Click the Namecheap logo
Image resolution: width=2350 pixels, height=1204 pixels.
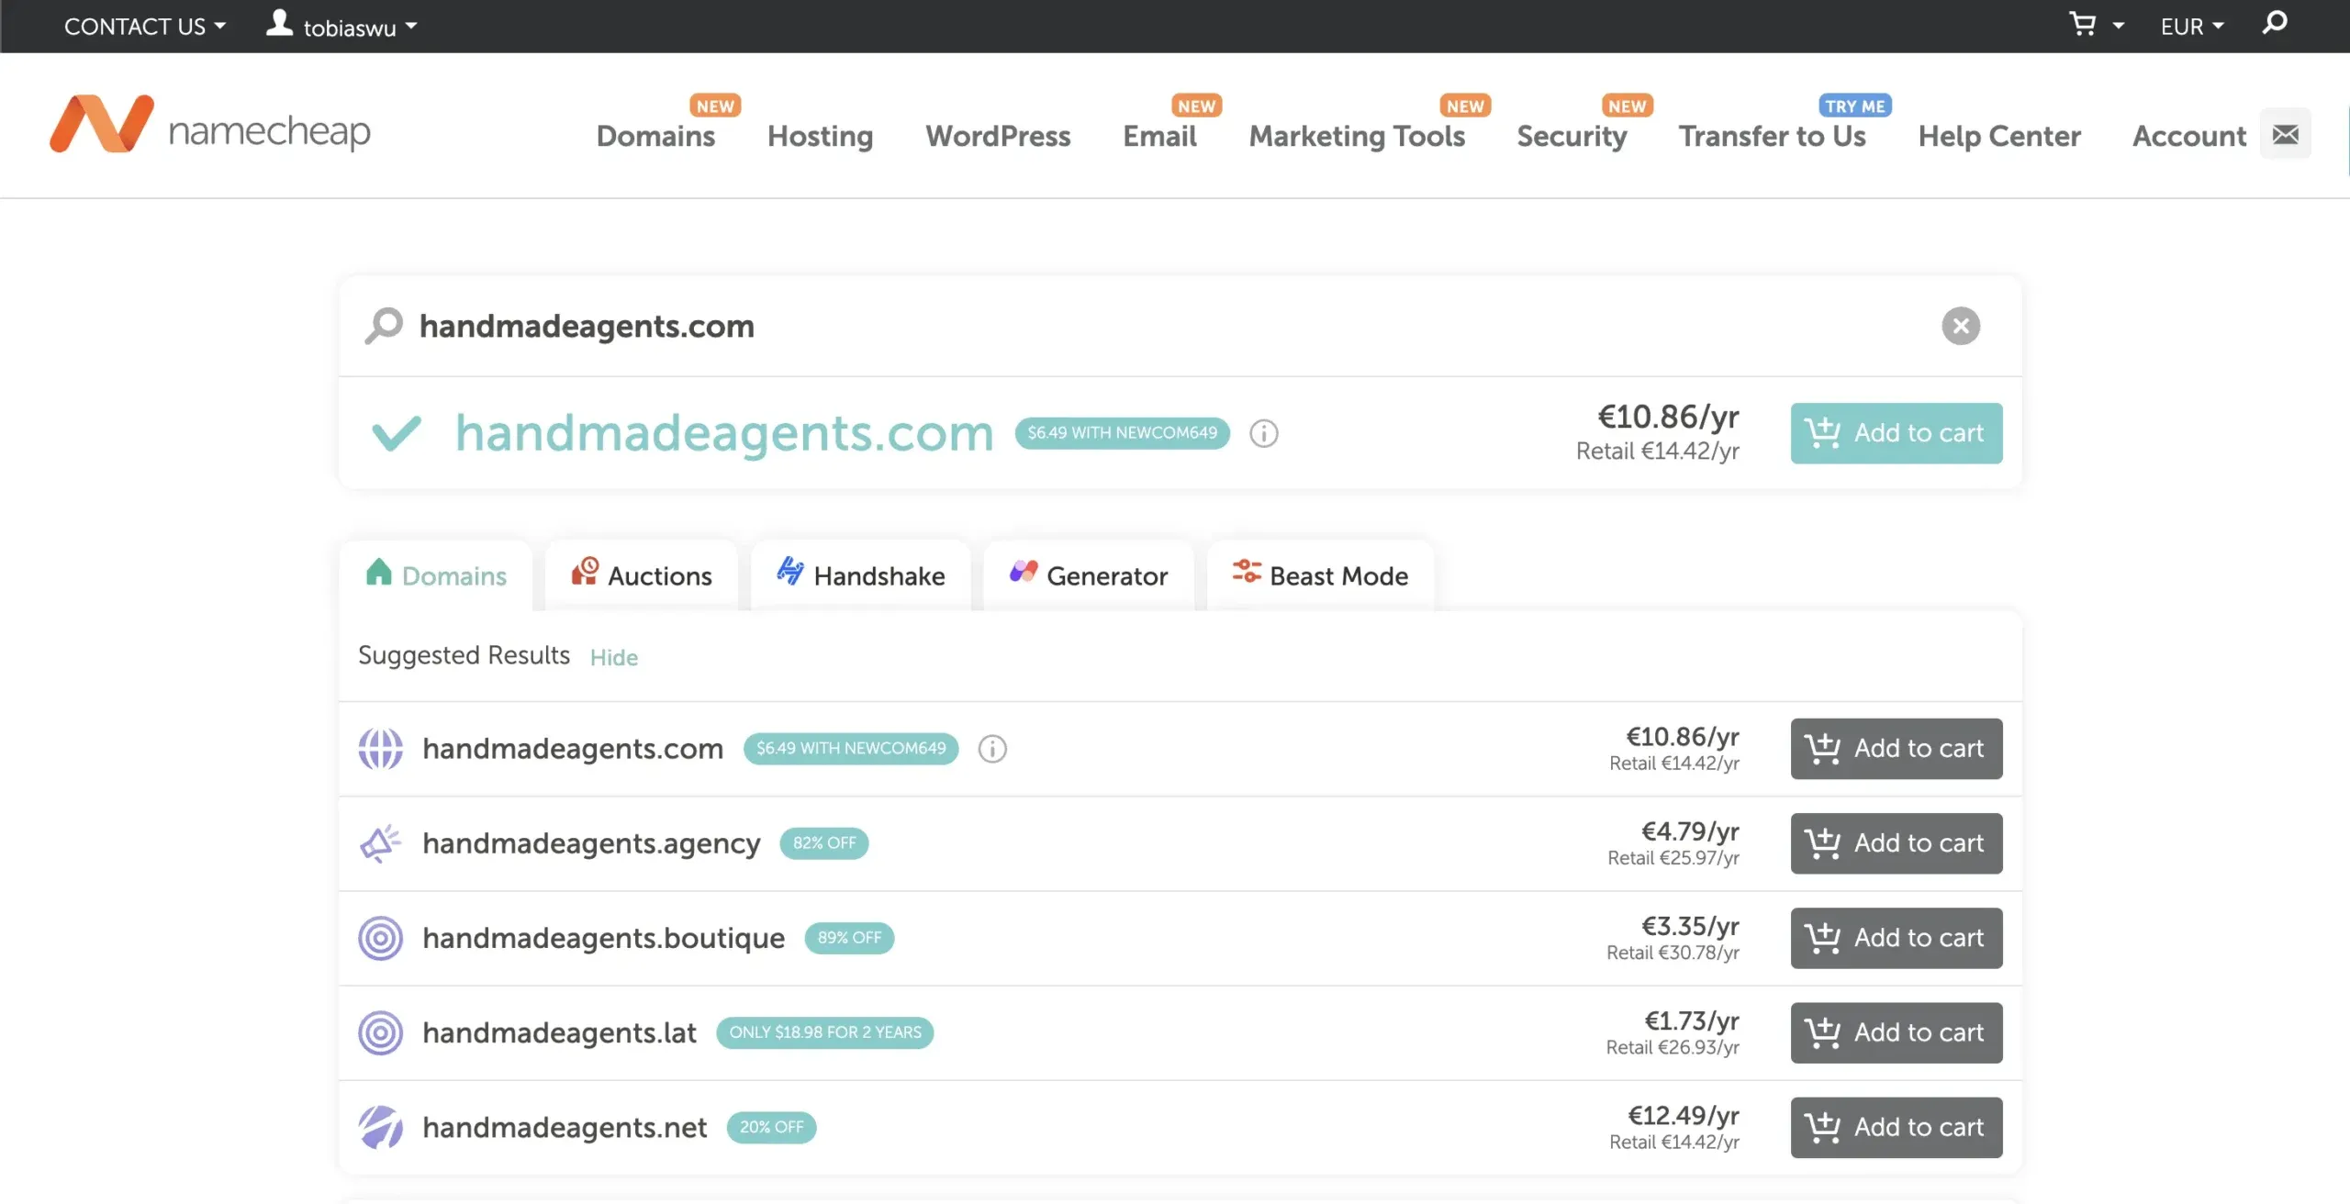(x=210, y=125)
